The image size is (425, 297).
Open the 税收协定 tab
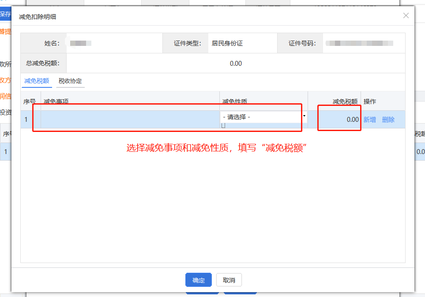pos(70,81)
